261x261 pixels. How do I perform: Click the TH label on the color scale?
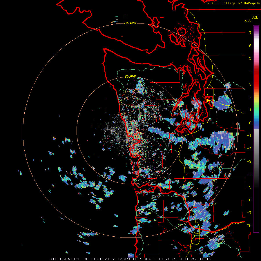249,226
